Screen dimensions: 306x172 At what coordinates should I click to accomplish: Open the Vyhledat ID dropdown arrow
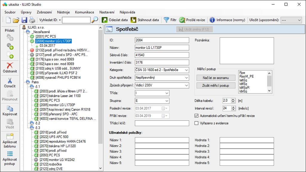pyautogui.click(x=60, y=20)
